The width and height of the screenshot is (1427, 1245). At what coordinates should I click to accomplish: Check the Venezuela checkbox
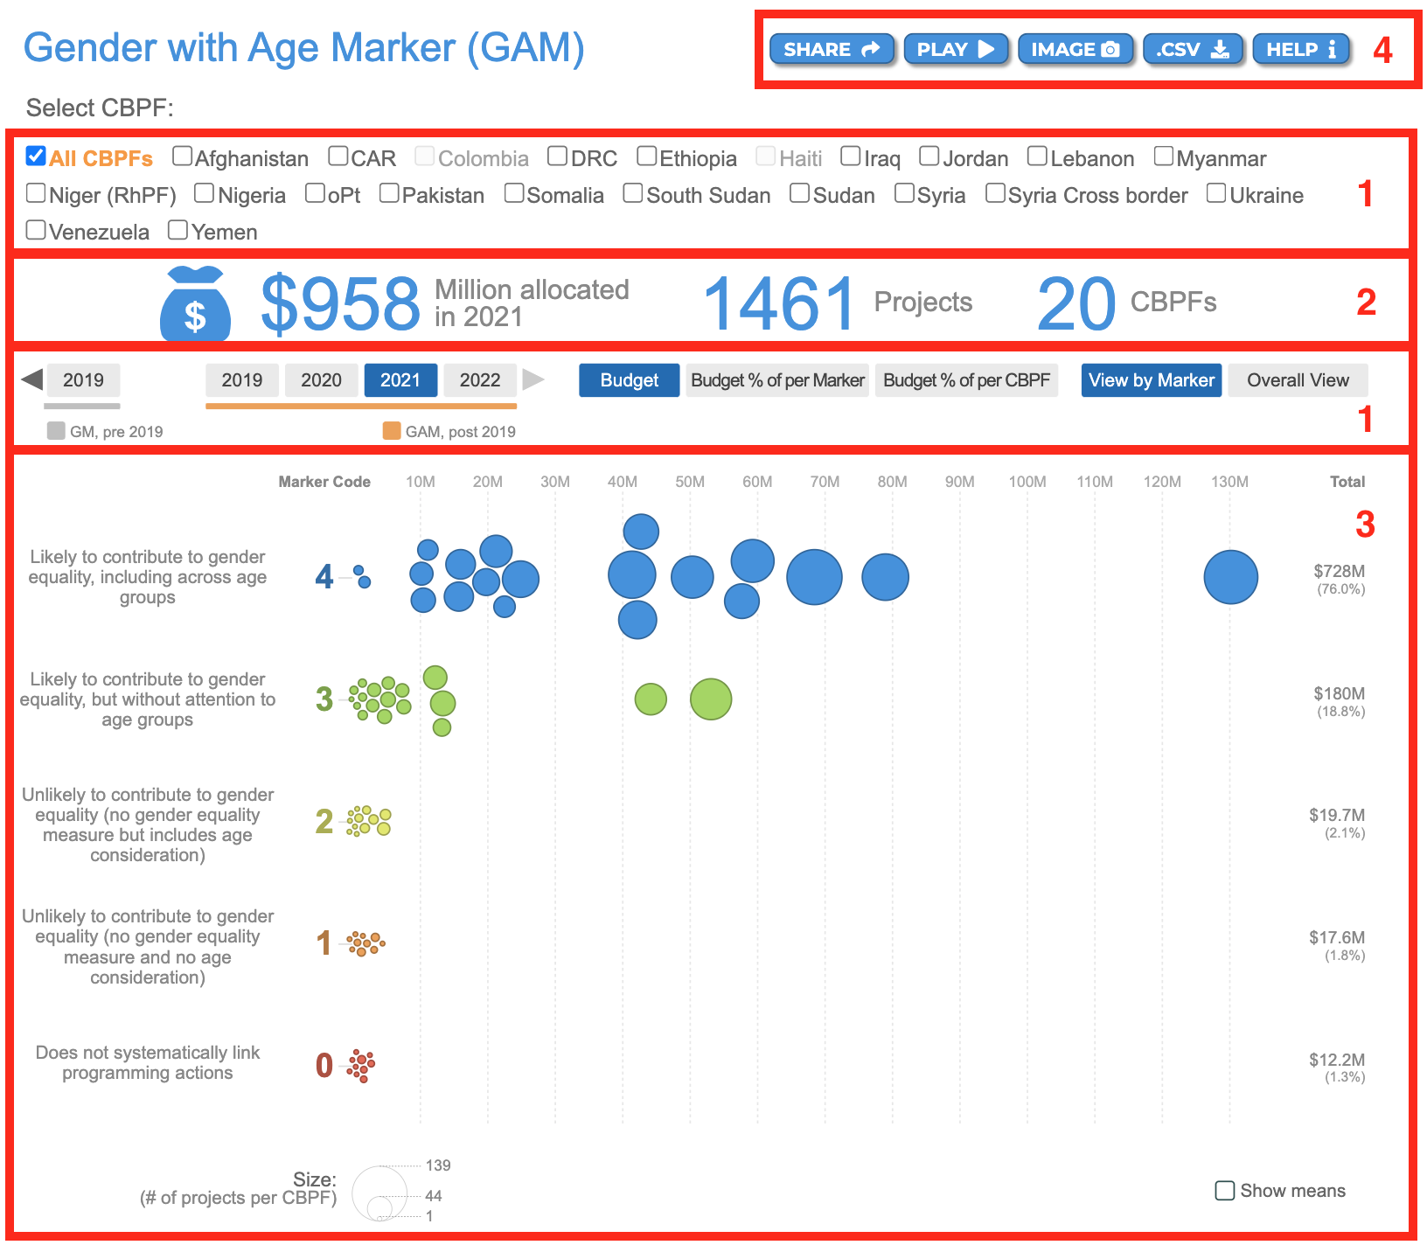pyautogui.click(x=36, y=230)
